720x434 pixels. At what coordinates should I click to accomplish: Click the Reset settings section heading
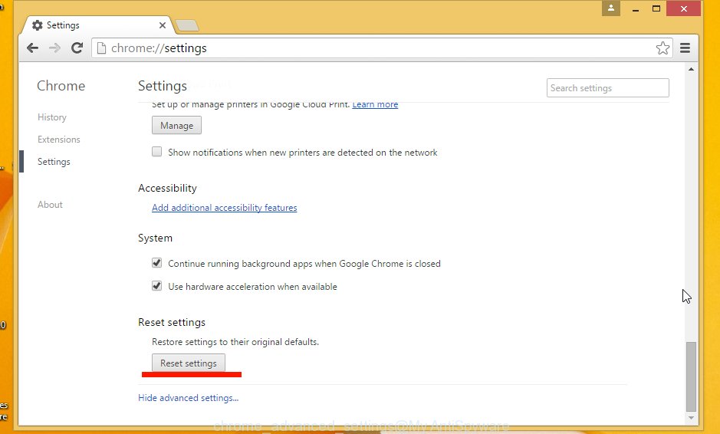click(x=172, y=322)
